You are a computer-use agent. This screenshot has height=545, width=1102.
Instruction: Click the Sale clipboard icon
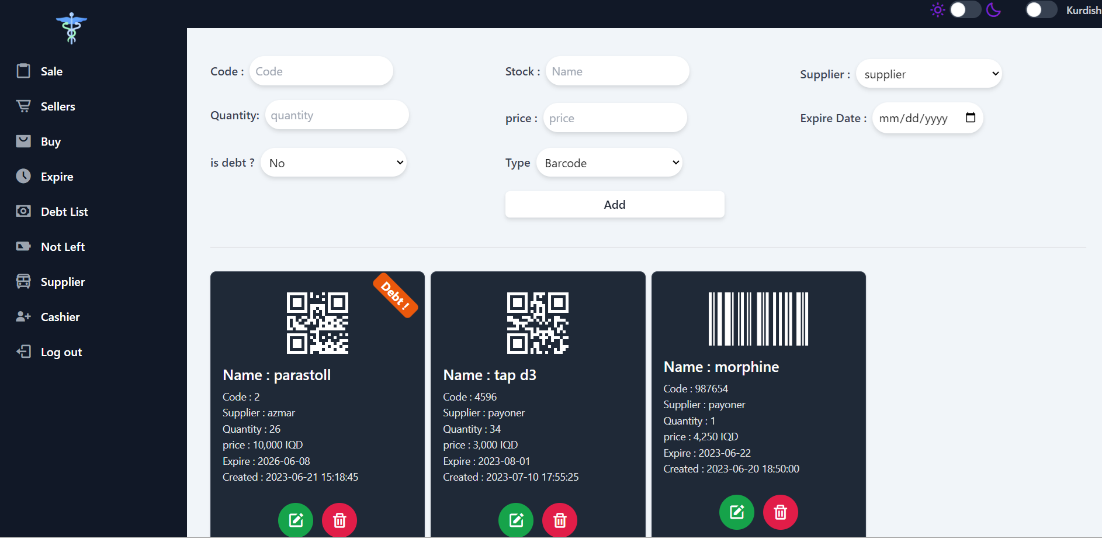point(23,71)
